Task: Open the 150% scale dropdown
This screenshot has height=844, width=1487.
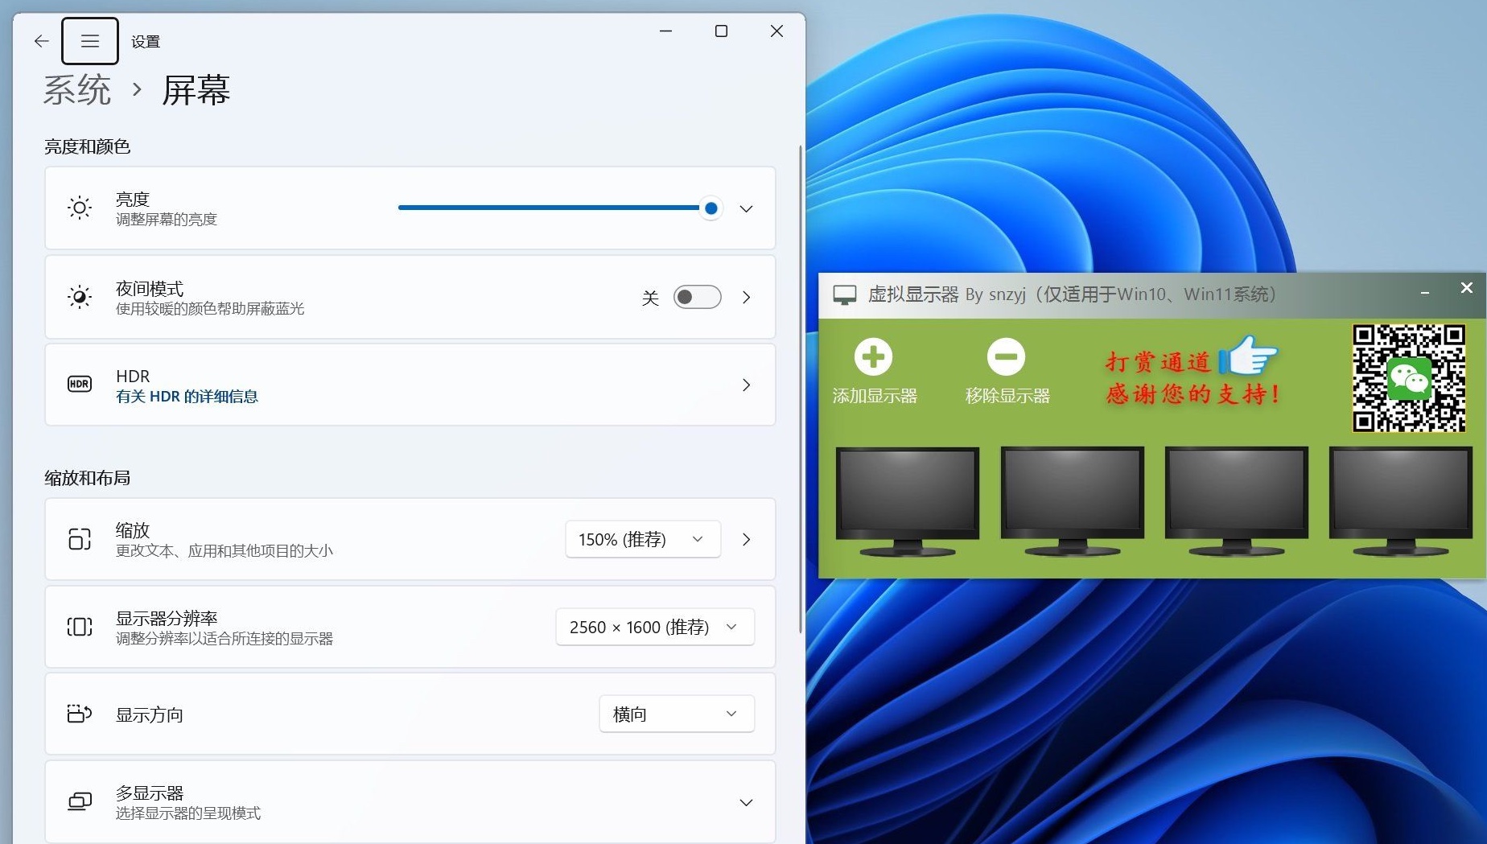Action: 642,539
